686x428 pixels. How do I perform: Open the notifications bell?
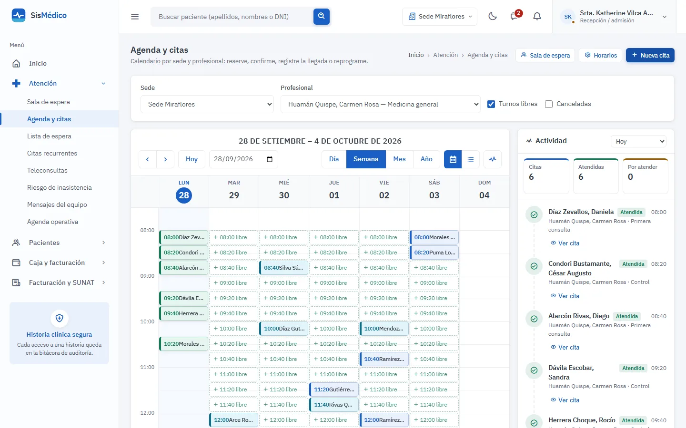537,17
